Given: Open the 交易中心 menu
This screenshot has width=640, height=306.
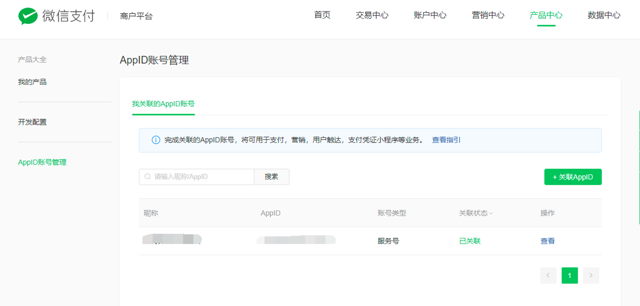Looking at the screenshot, I should click(x=372, y=15).
